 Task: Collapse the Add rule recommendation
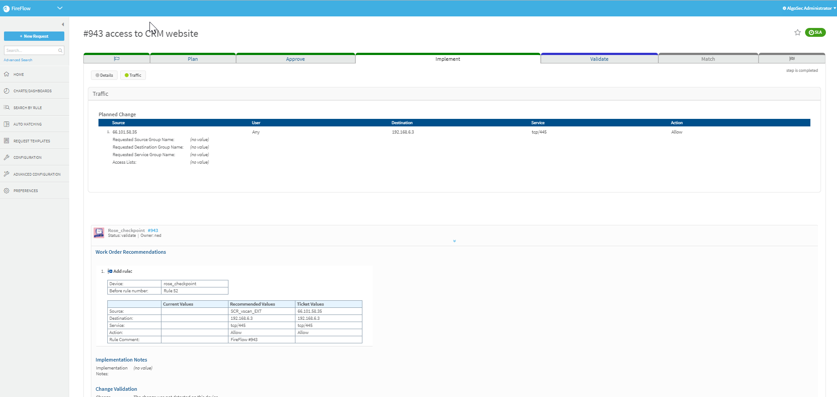[110, 271]
